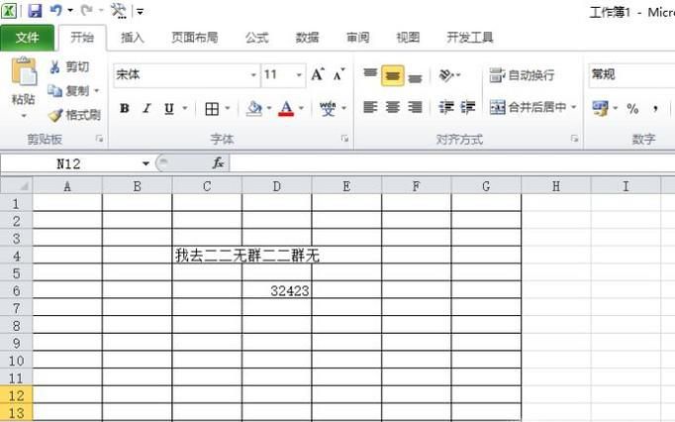Expand the Fill Color dropdown arrow
Screen dimensions: 675x422
[x=269, y=108]
